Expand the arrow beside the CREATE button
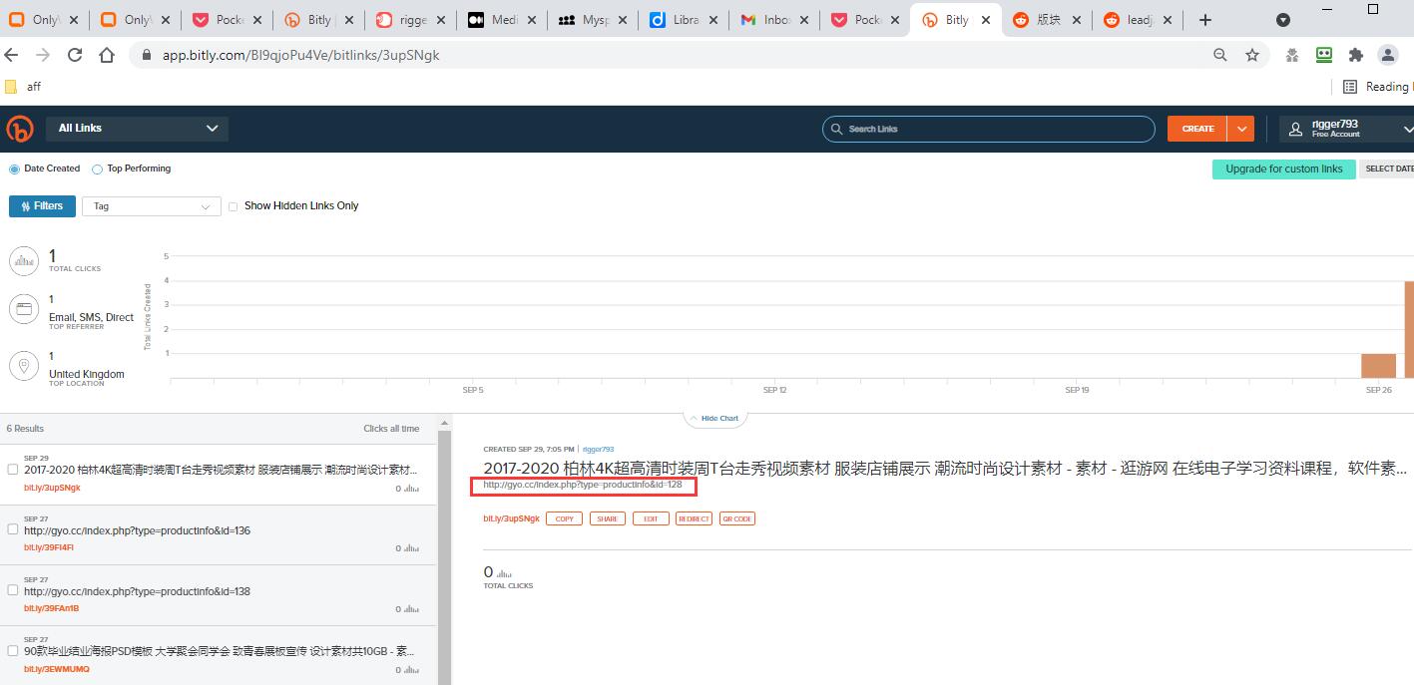 1241,129
